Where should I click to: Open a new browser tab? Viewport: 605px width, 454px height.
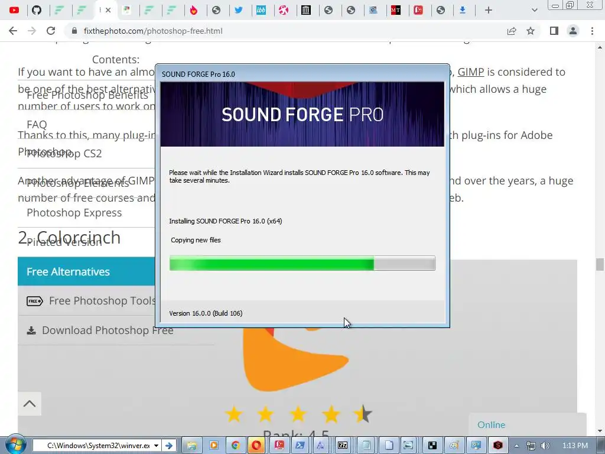489,10
